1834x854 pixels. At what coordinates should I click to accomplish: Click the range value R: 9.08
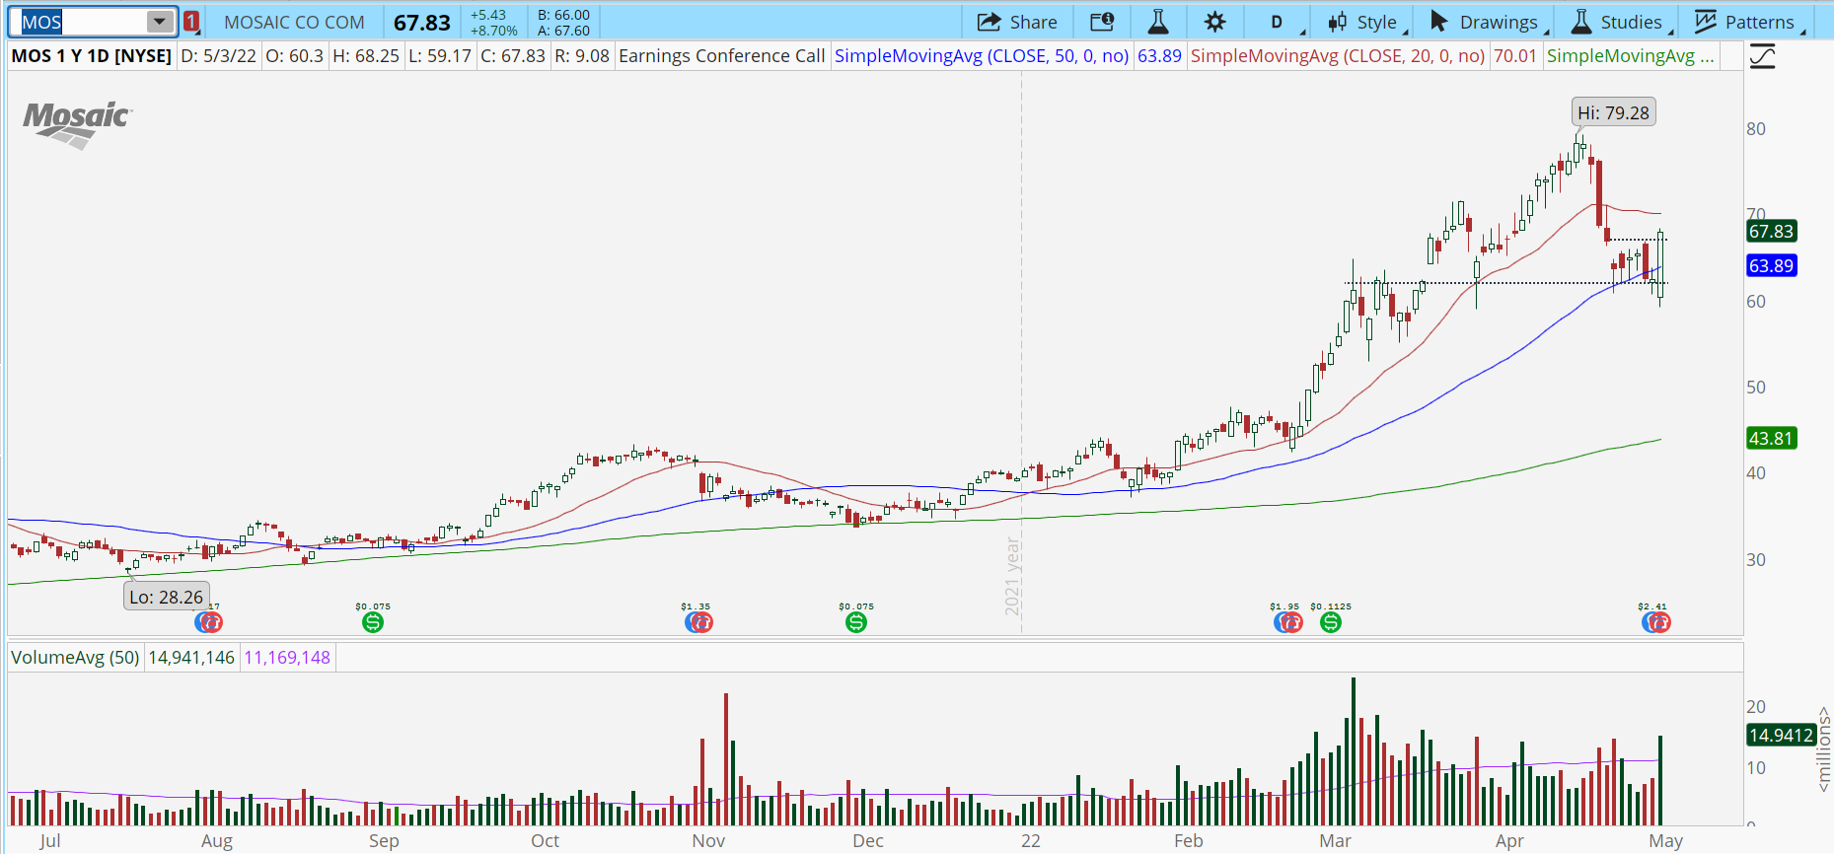582,56
